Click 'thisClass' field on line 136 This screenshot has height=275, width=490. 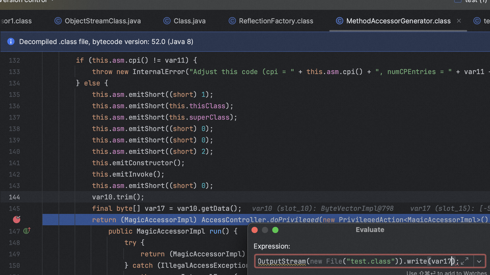(207, 106)
